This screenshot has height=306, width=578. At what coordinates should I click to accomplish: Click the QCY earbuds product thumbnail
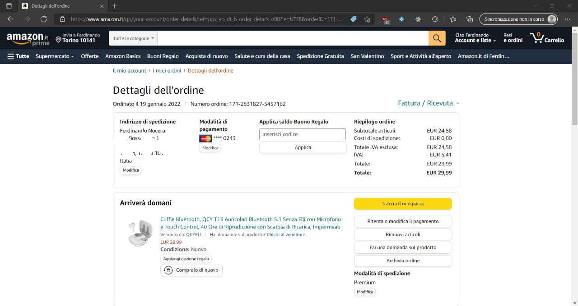click(x=140, y=233)
